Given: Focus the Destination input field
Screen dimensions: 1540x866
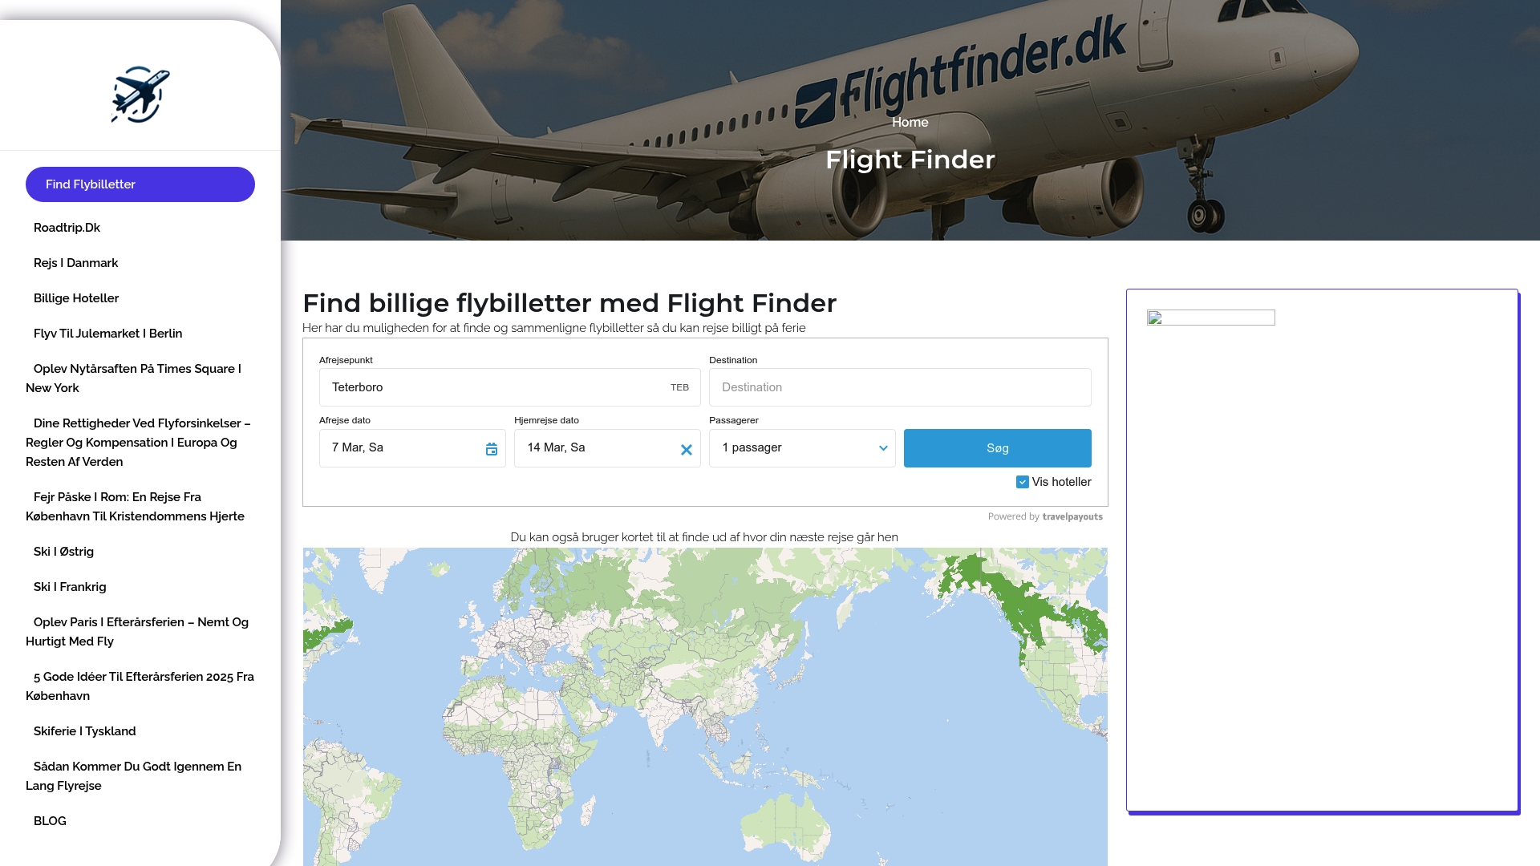Looking at the screenshot, I should [x=900, y=387].
